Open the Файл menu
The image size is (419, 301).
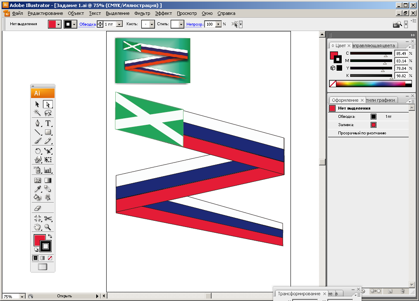tap(18, 13)
